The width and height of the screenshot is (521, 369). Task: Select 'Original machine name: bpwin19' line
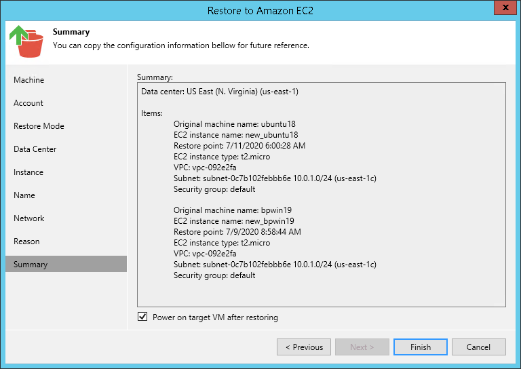(x=233, y=210)
